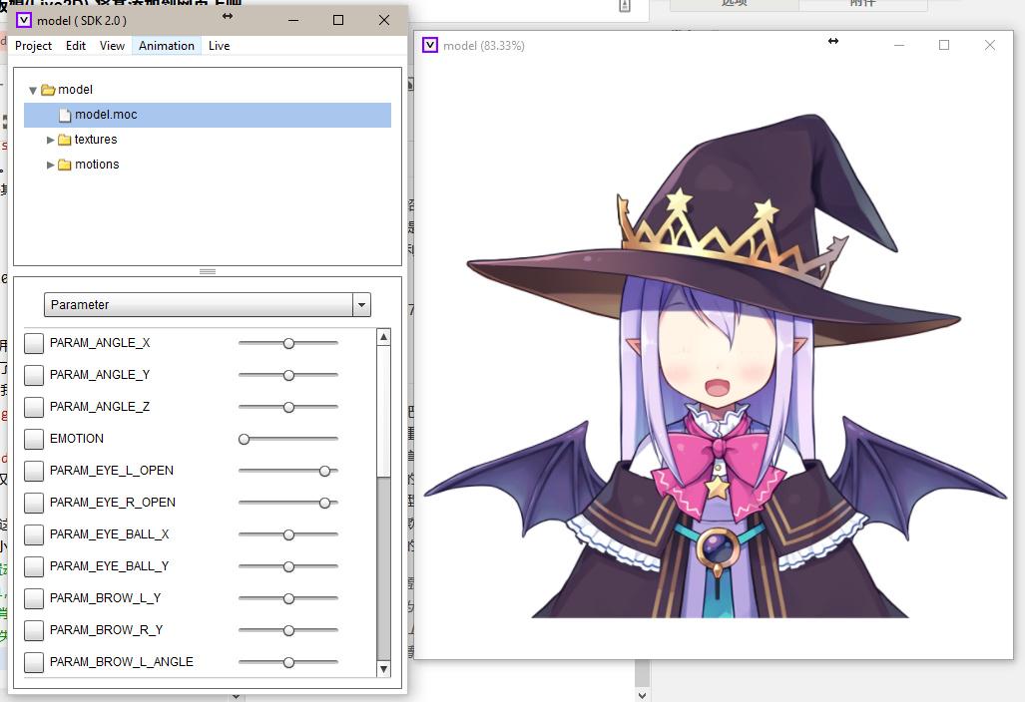Click the textures folder icon

(x=64, y=140)
